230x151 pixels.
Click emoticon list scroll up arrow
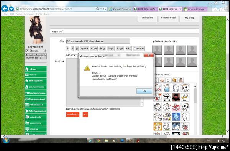[x=195, y=87]
